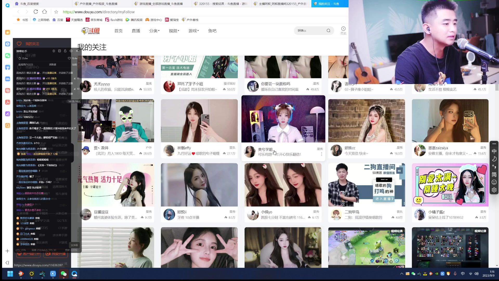Image resolution: width=499 pixels, height=281 pixels.
Task: Open the blue clock sidebar icon
Action: (x=8, y=44)
